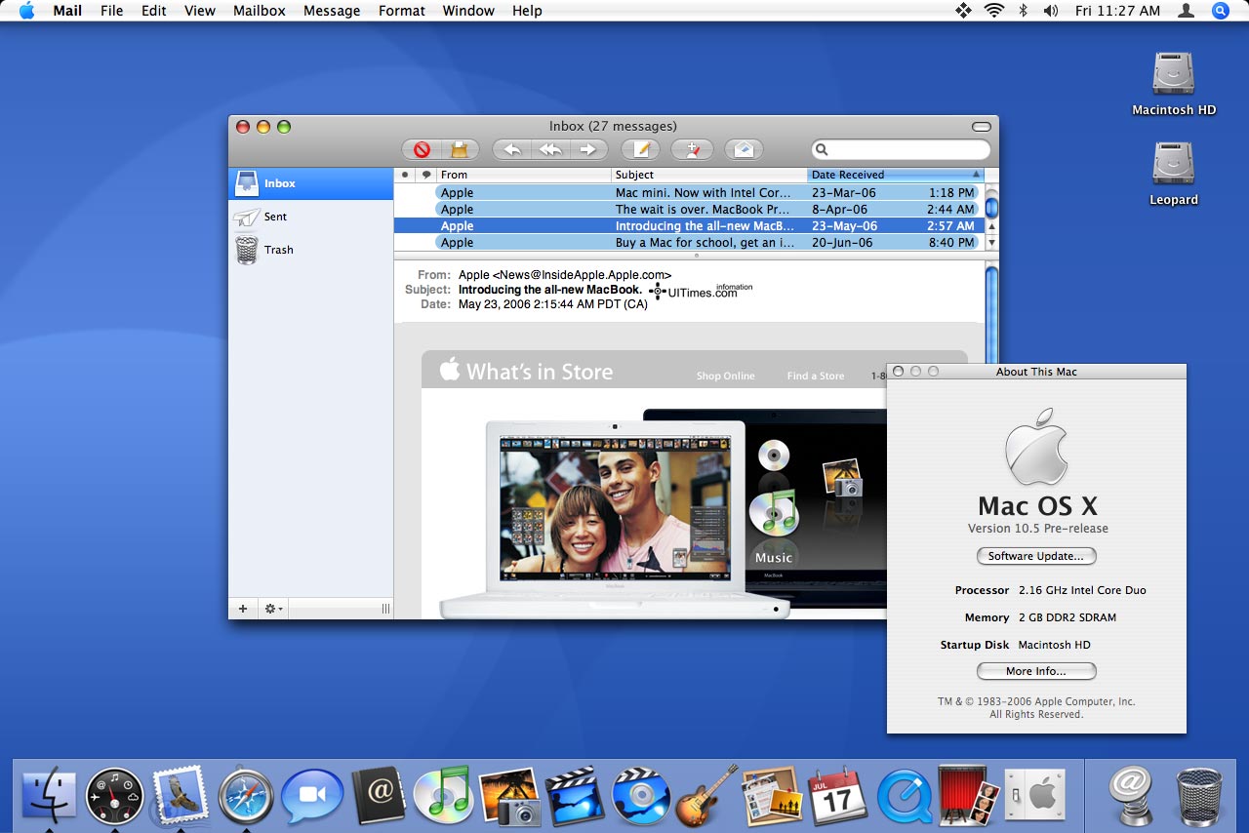The width and height of the screenshot is (1249, 833).
Task: Sort messages by Subject column
Action: [709, 176]
